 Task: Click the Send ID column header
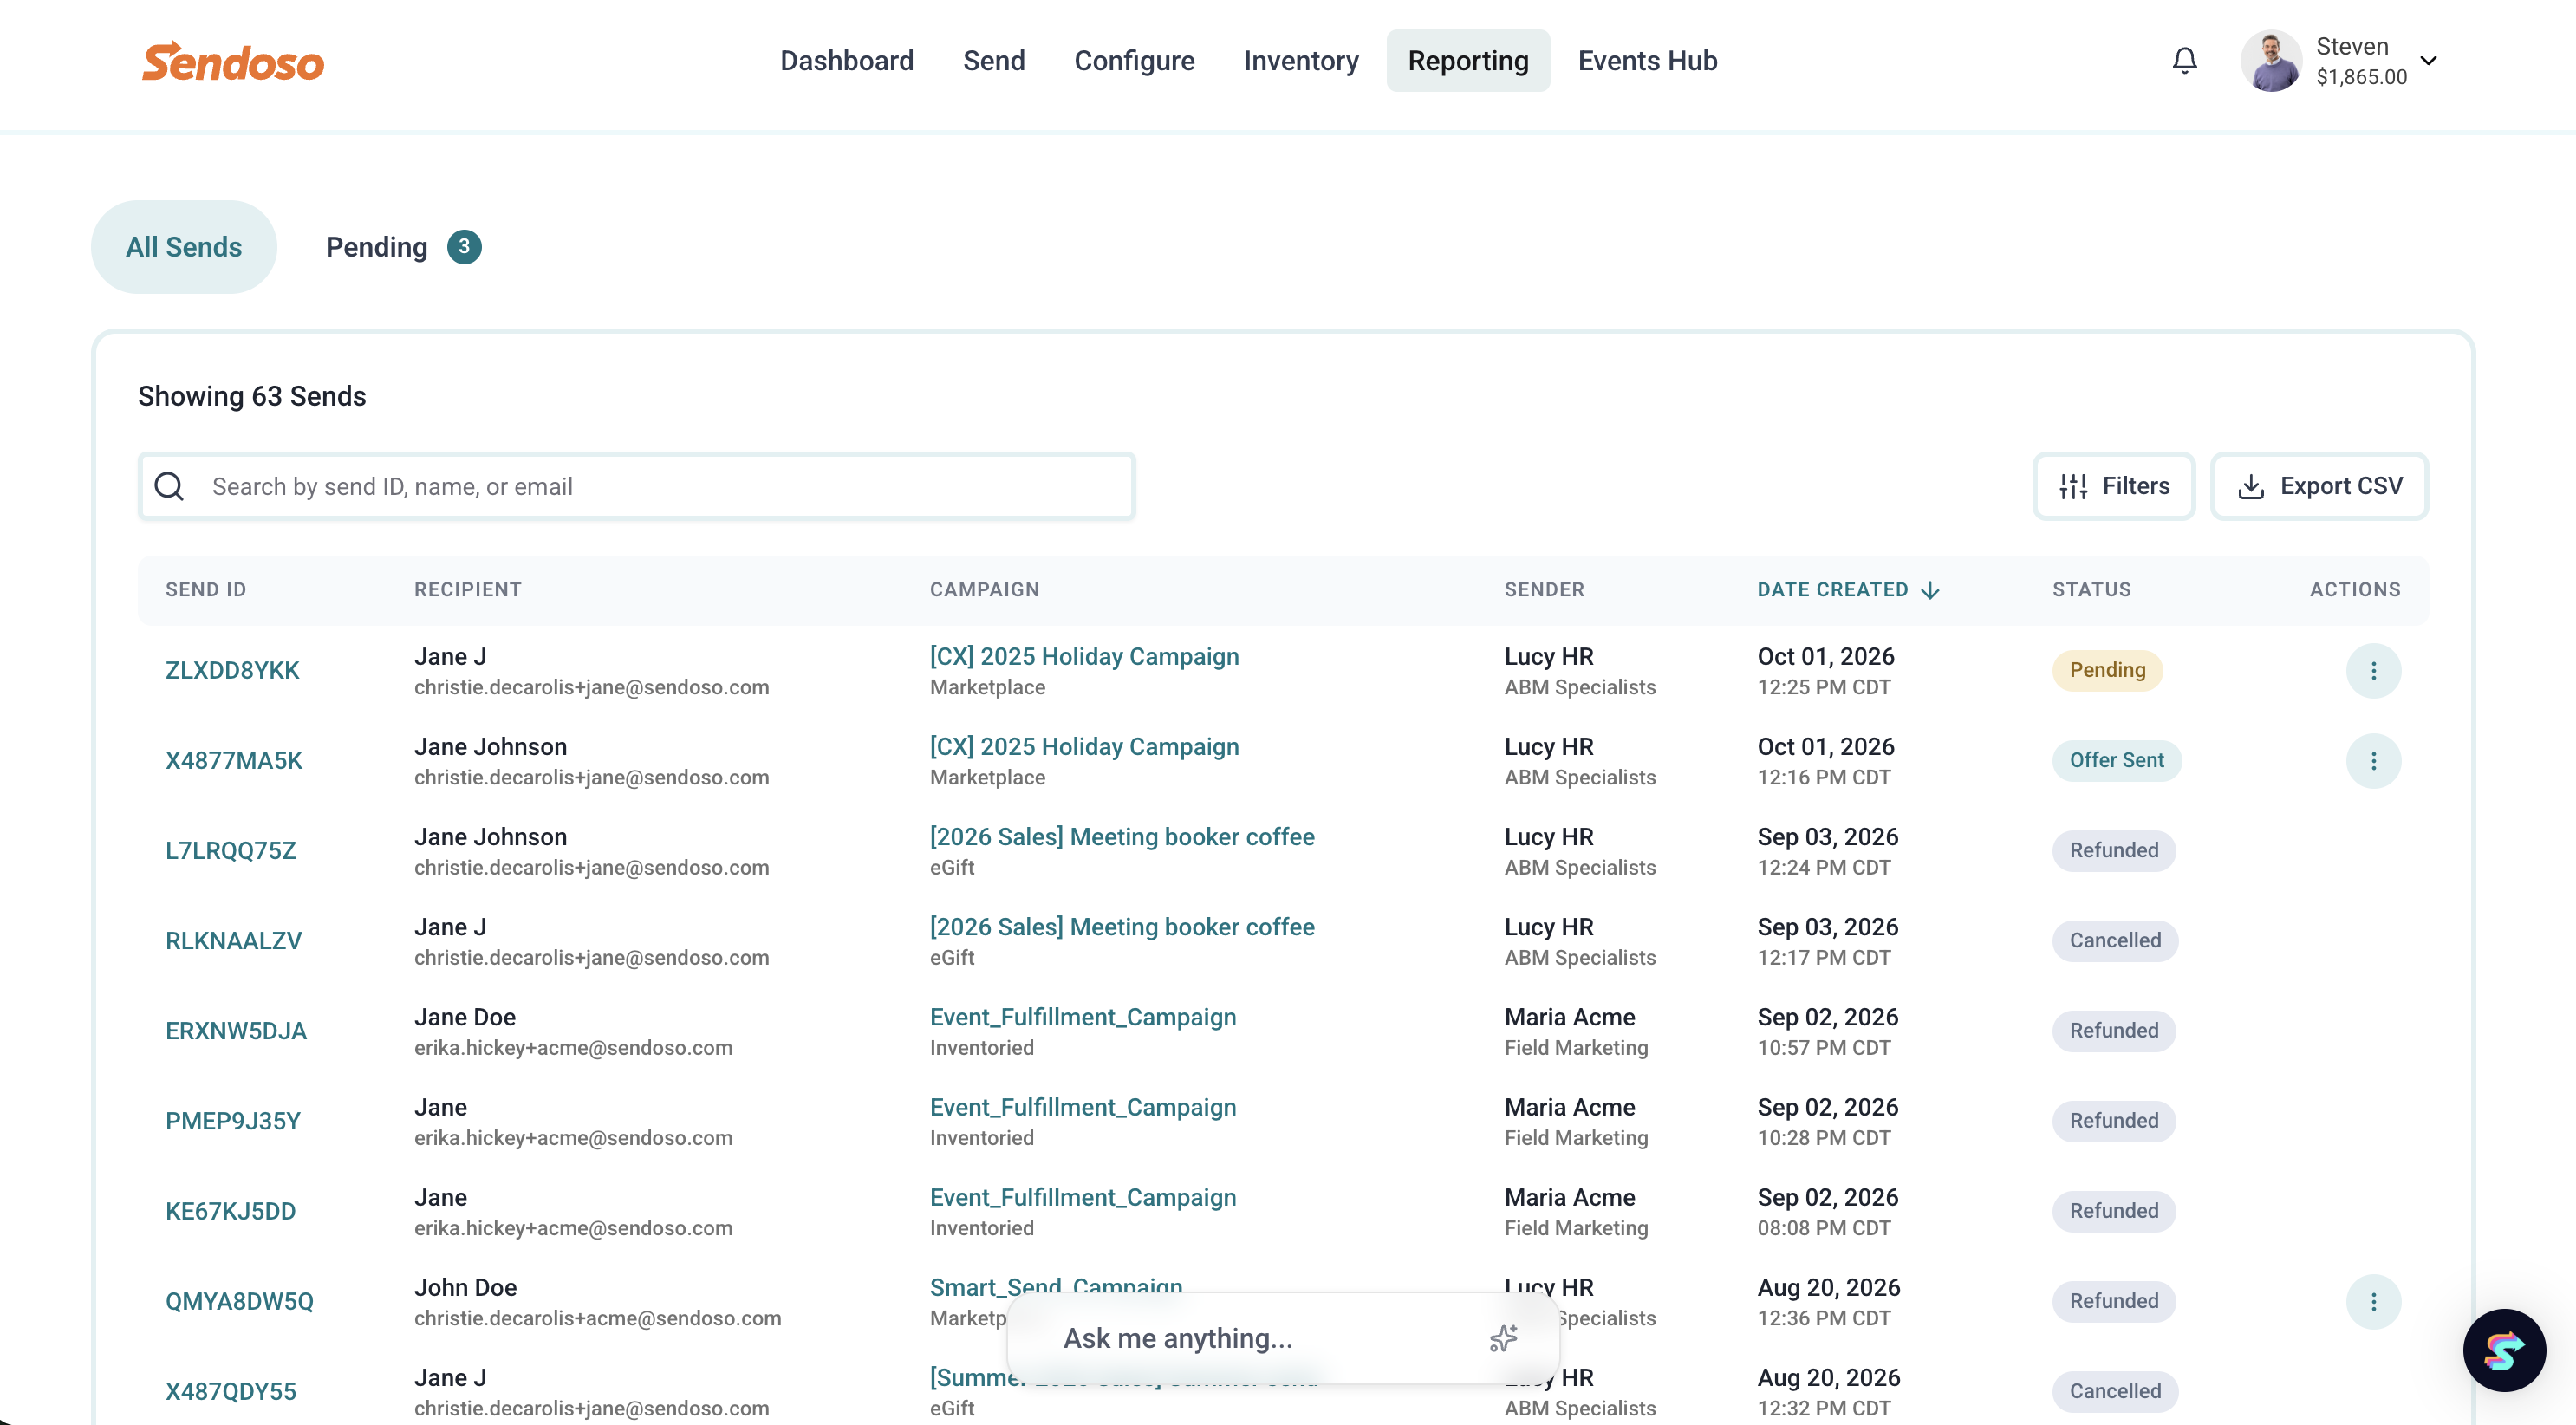[206, 590]
